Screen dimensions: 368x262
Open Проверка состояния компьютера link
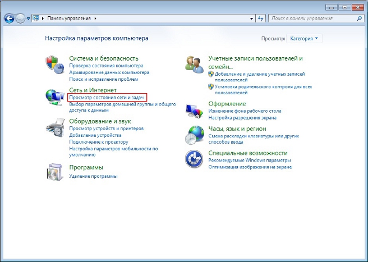click(106, 66)
